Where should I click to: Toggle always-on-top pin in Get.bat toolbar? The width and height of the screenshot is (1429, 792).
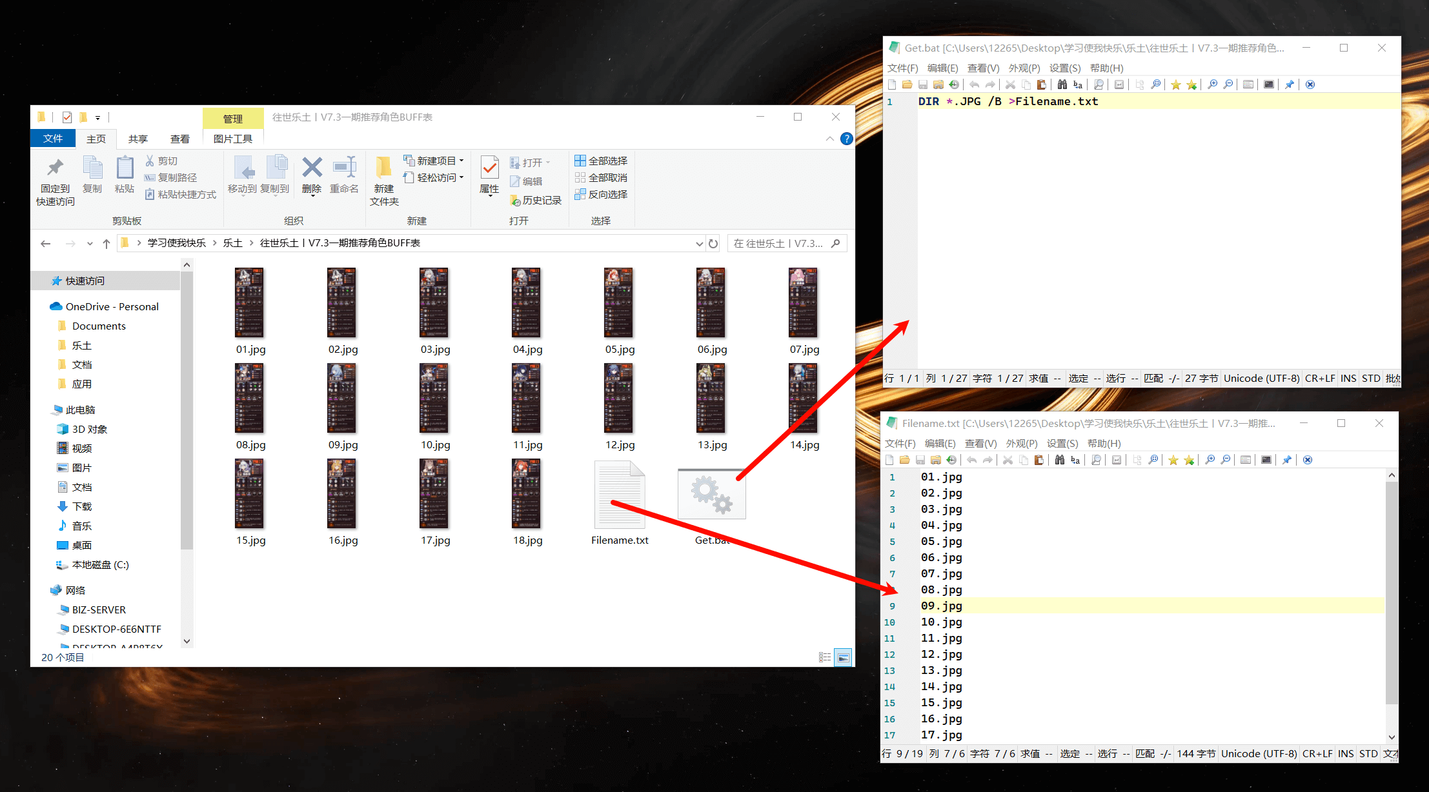[x=1289, y=84]
